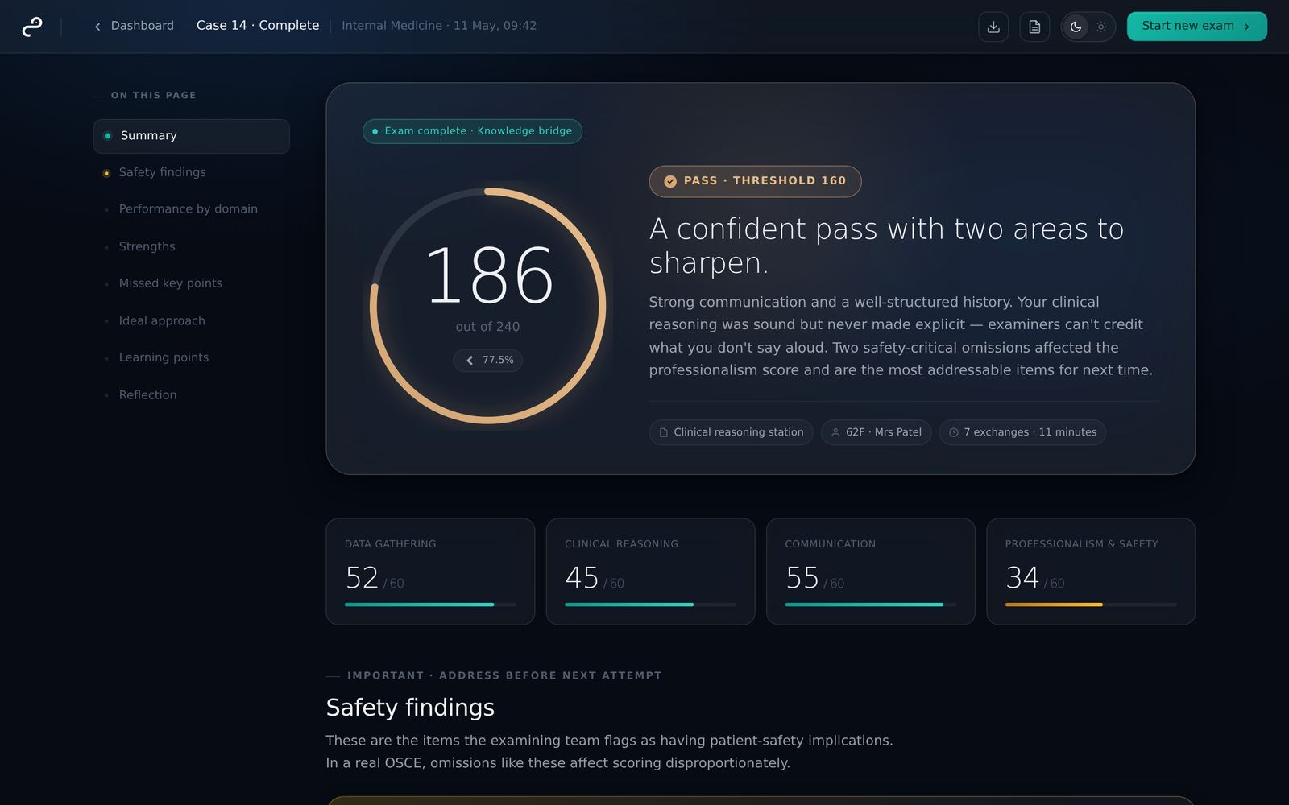Click the clock icon in exchanges chip
This screenshot has width=1289, height=805.
point(953,432)
